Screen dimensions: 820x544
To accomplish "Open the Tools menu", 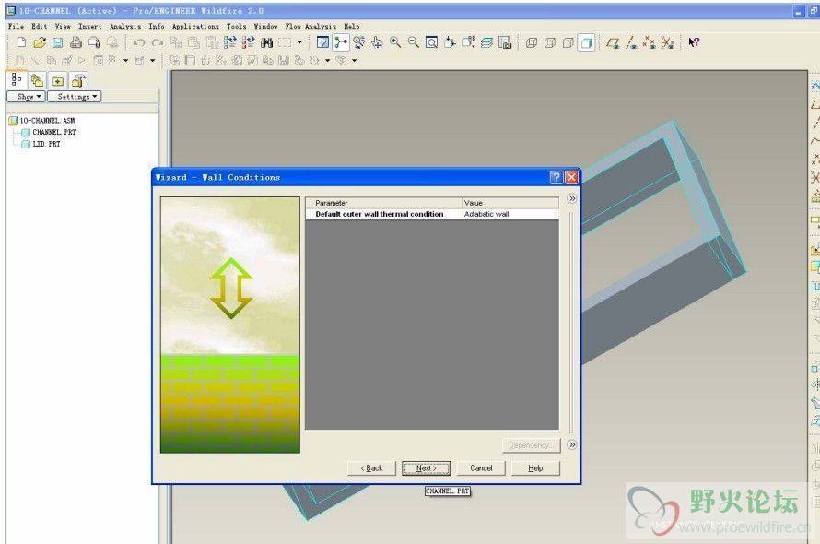I will pyautogui.click(x=236, y=26).
